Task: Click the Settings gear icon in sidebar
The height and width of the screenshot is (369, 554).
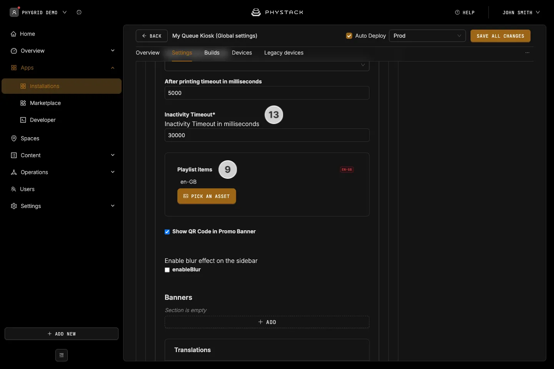Action: pyautogui.click(x=14, y=206)
